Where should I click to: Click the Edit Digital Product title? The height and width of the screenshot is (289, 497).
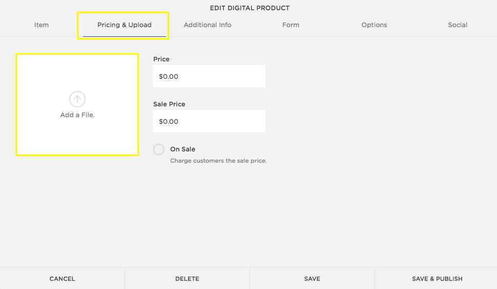click(250, 8)
